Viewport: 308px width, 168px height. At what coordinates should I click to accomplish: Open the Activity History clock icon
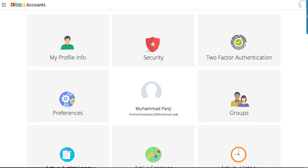point(238,154)
